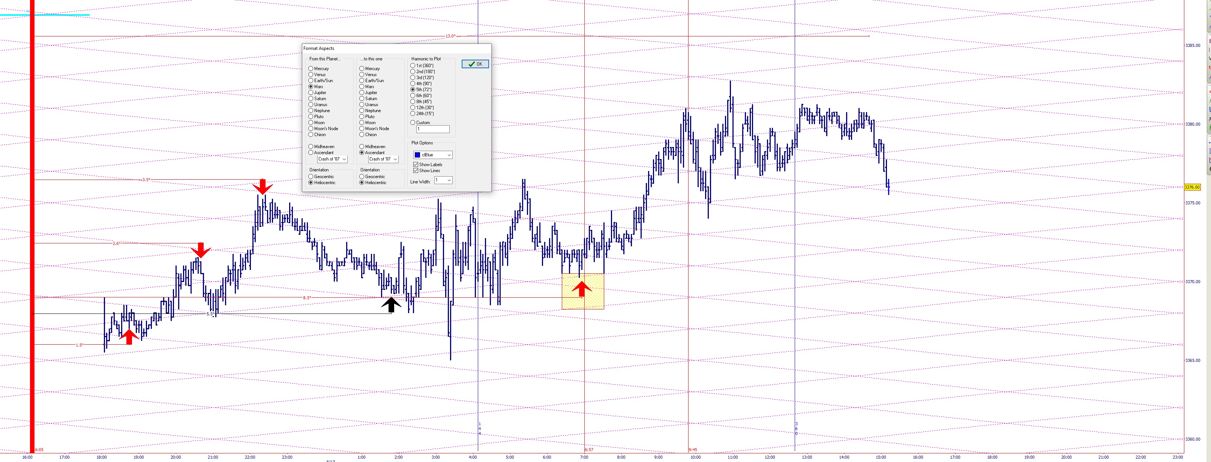Click the 3380.00 price axis label
The image size is (1211, 462).
(x=1192, y=124)
